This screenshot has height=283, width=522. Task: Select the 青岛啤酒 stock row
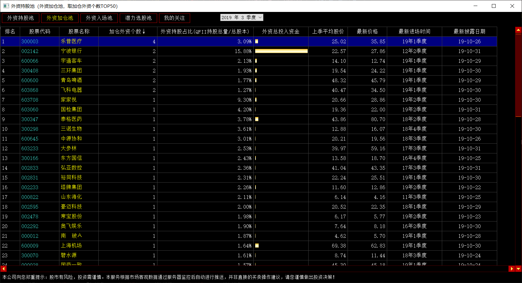[x=71, y=80]
